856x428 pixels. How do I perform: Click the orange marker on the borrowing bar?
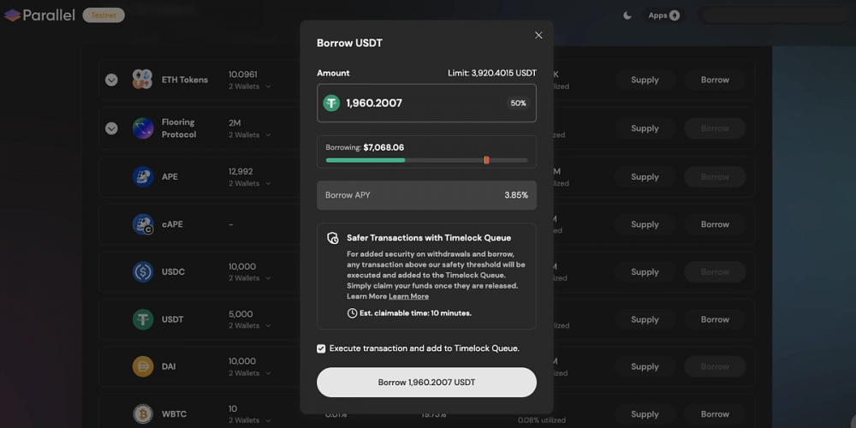486,160
